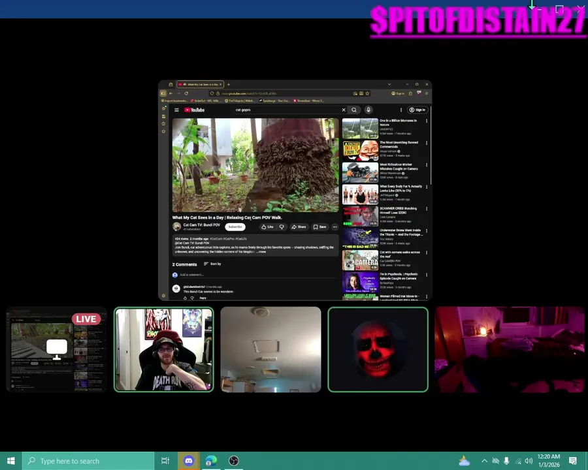Reload the YouTube page

(186, 93)
